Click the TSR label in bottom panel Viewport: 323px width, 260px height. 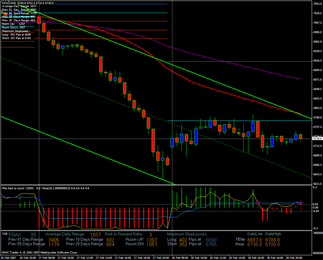[5, 234]
